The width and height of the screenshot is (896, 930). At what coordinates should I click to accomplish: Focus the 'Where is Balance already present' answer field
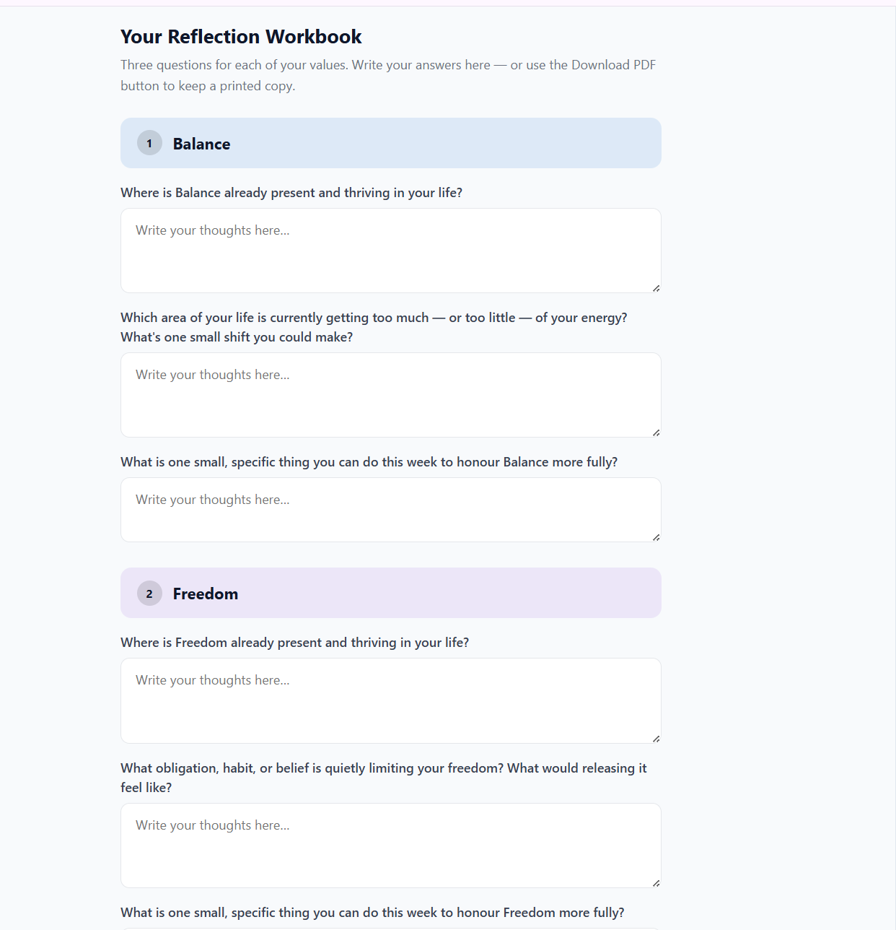[x=390, y=251]
